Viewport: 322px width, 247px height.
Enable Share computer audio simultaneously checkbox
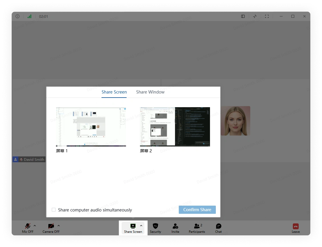click(54, 210)
